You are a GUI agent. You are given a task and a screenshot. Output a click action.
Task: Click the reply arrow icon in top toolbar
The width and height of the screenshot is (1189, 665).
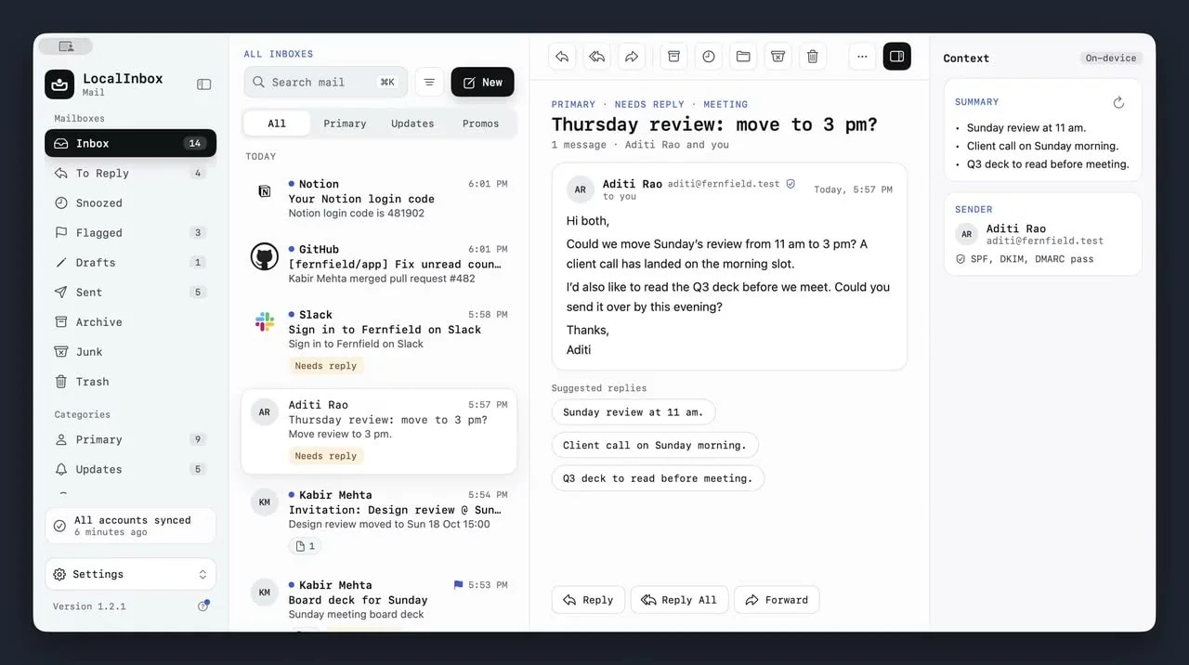tap(562, 57)
